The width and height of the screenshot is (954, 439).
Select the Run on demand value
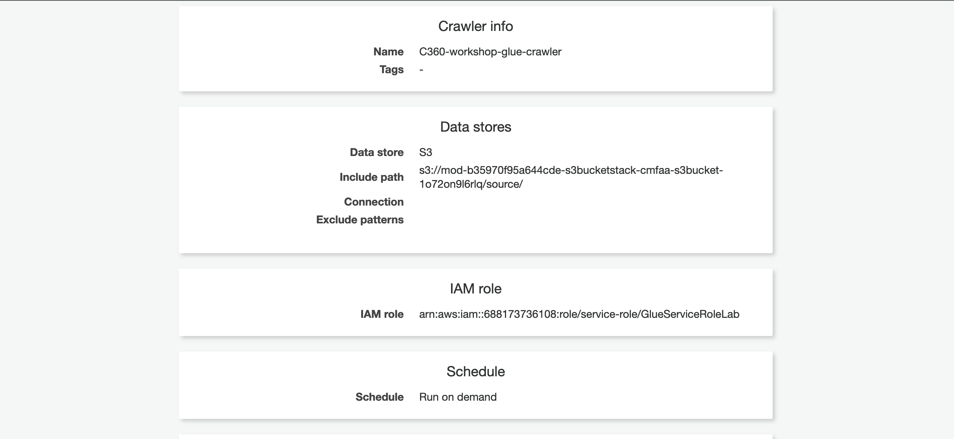(458, 397)
